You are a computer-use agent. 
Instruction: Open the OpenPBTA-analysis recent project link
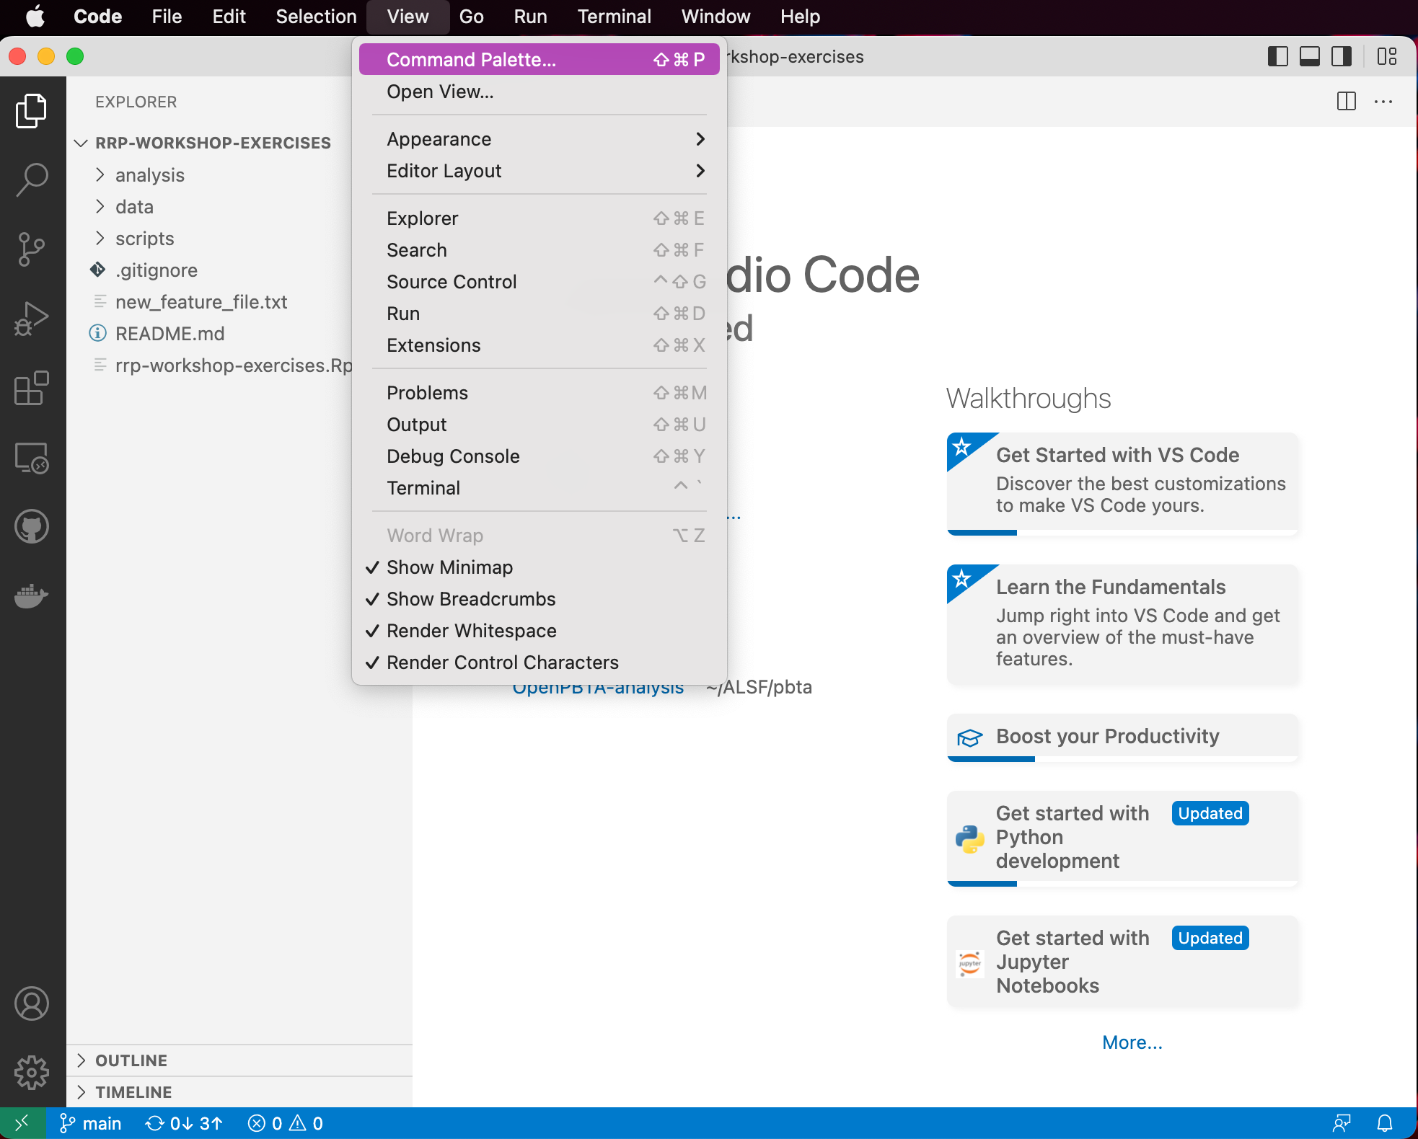tap(598, 687)
